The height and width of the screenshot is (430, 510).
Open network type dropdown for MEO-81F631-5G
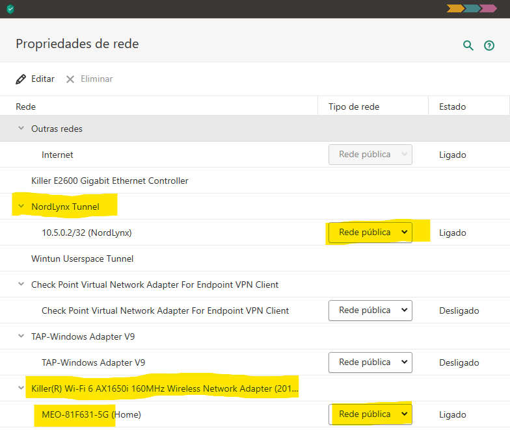tap(370, 414)
